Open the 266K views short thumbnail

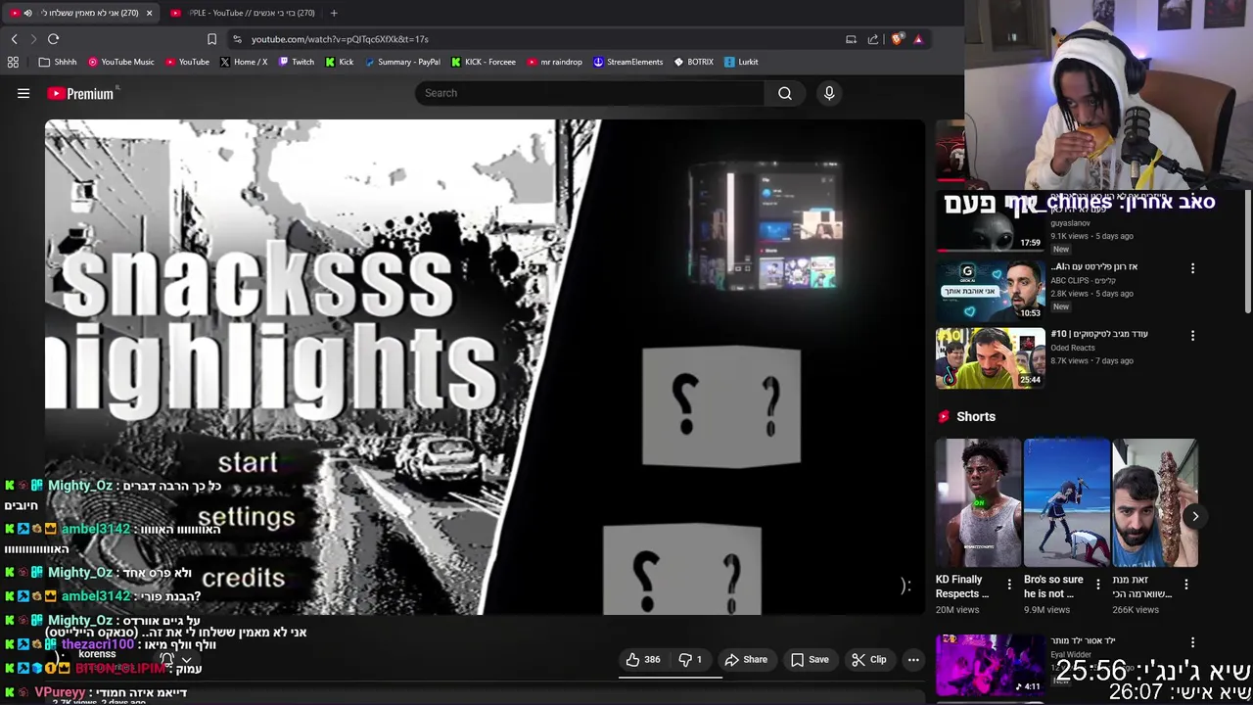pos(1155,503)
